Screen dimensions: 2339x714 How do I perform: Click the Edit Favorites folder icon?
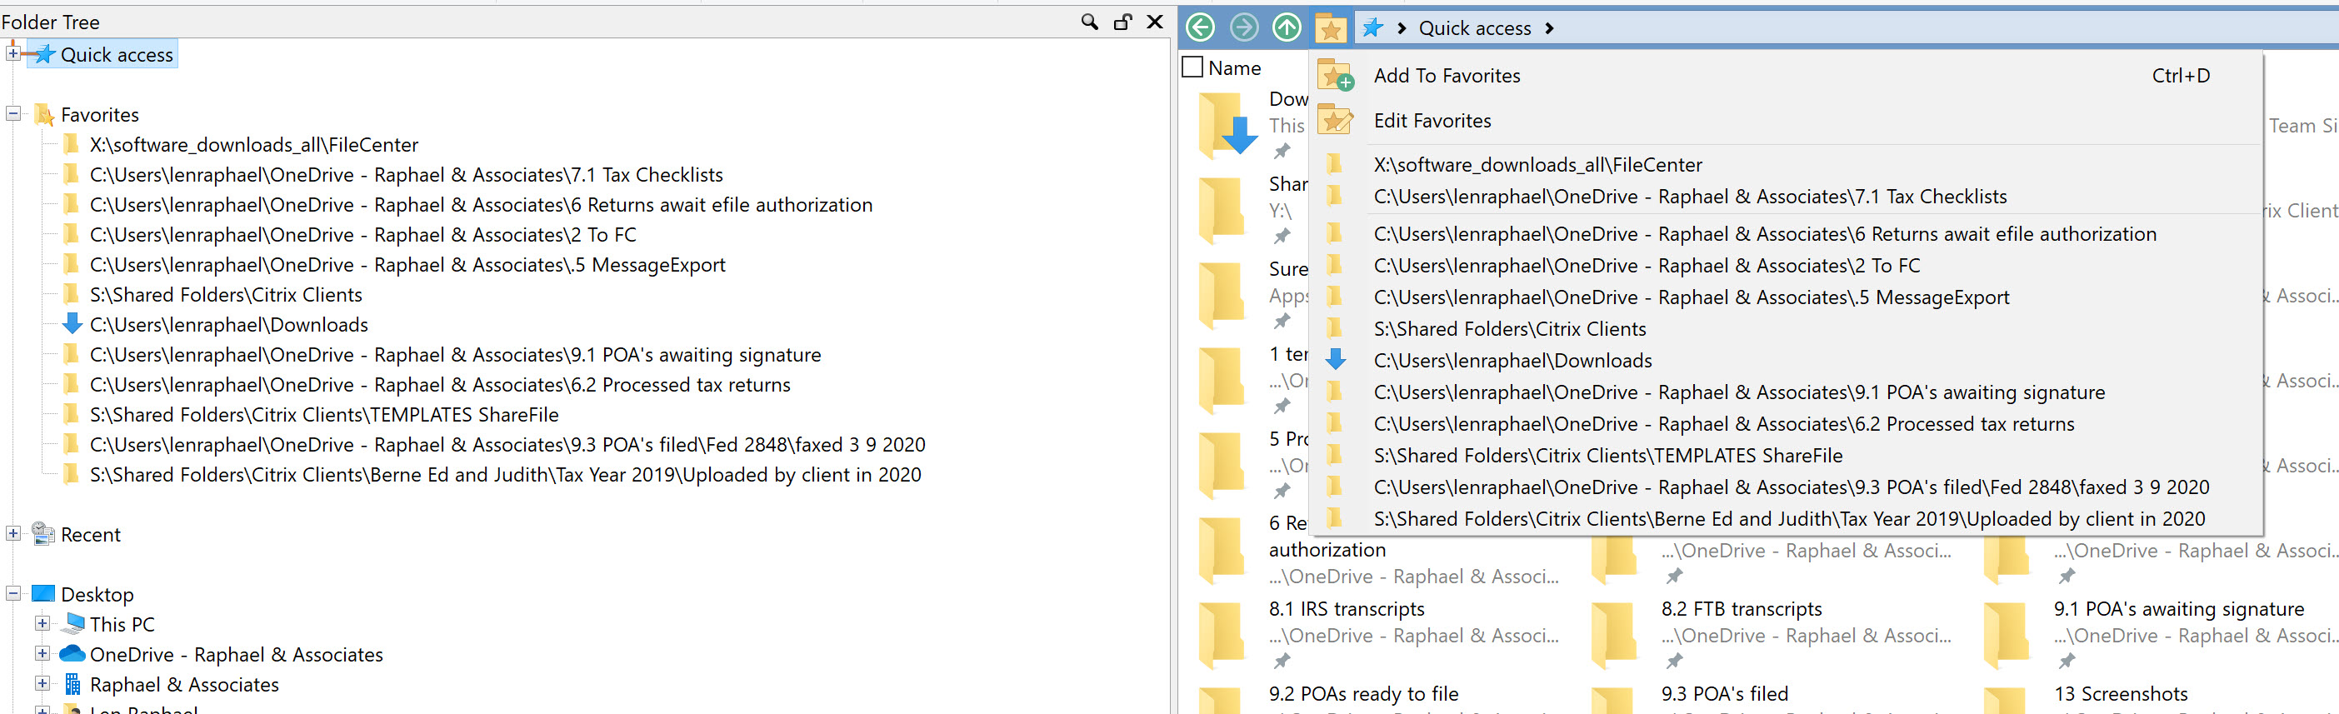coord(1336,120)
